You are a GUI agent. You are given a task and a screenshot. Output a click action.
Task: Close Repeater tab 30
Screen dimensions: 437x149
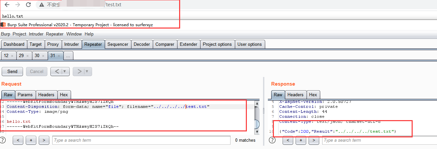point(43,56)
